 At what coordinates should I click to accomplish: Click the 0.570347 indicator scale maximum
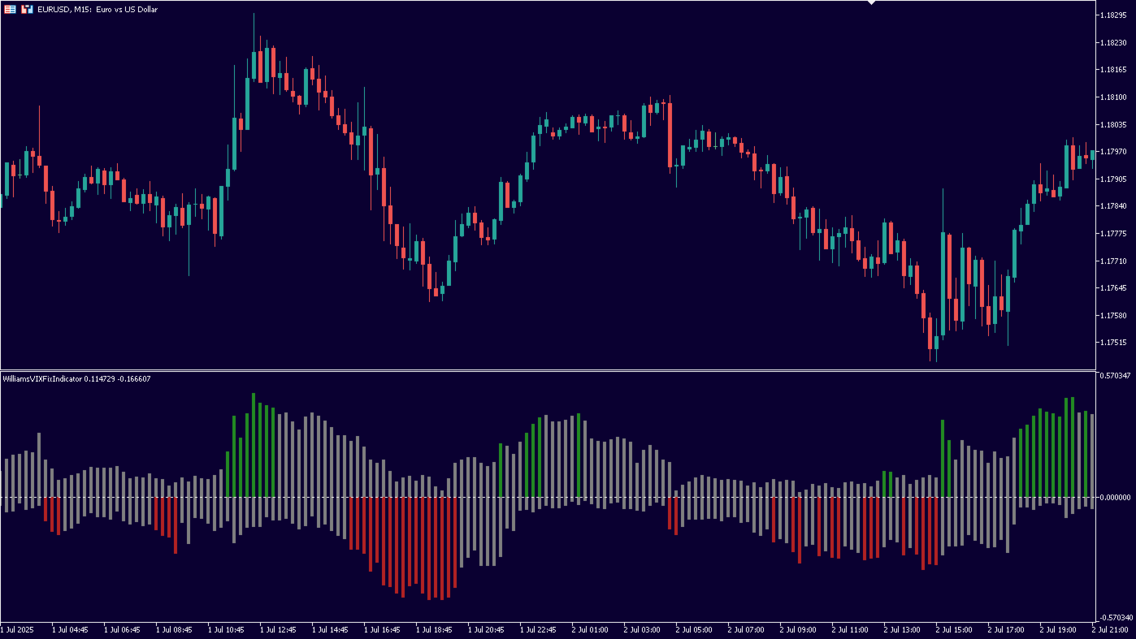1113,376
